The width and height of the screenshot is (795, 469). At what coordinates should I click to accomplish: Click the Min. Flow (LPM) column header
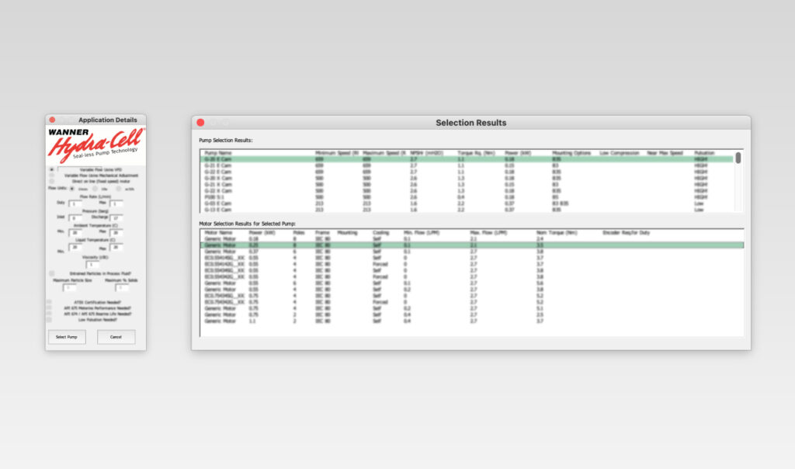tap(422, 233)
